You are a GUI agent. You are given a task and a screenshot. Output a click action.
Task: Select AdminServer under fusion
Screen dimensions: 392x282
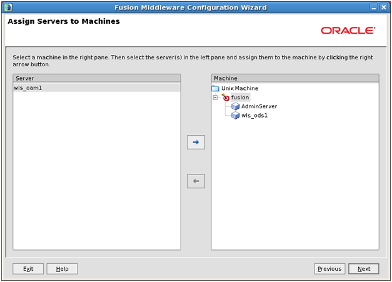coord(259,106)
